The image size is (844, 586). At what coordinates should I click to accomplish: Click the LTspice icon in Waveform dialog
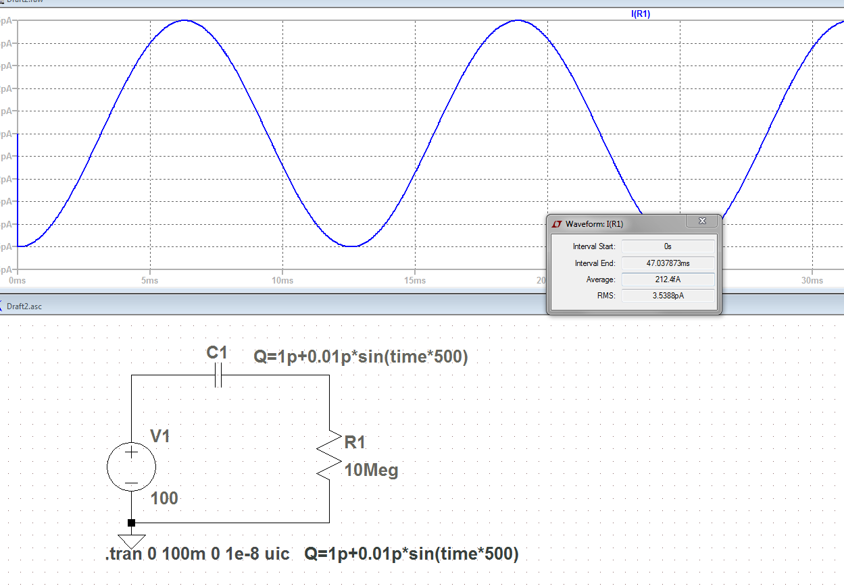557,223
